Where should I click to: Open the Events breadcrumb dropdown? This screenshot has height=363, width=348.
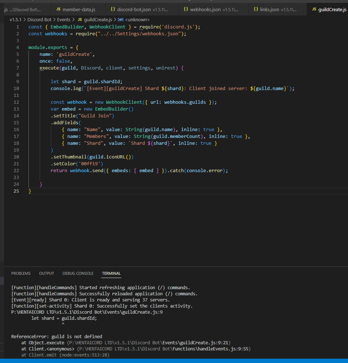[x=64, y=20]
